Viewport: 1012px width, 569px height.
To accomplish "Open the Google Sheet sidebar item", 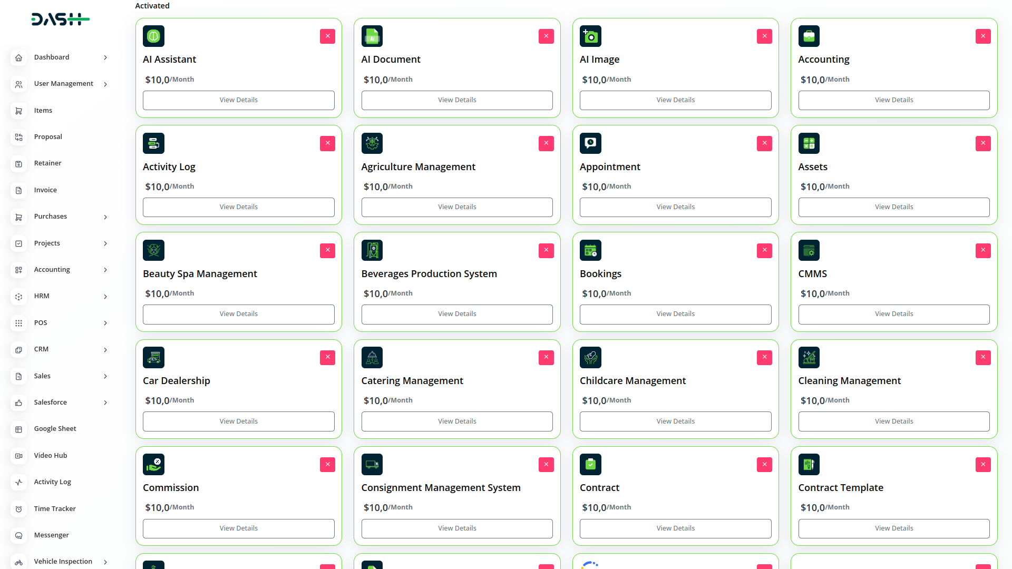I will coord(55,429).
